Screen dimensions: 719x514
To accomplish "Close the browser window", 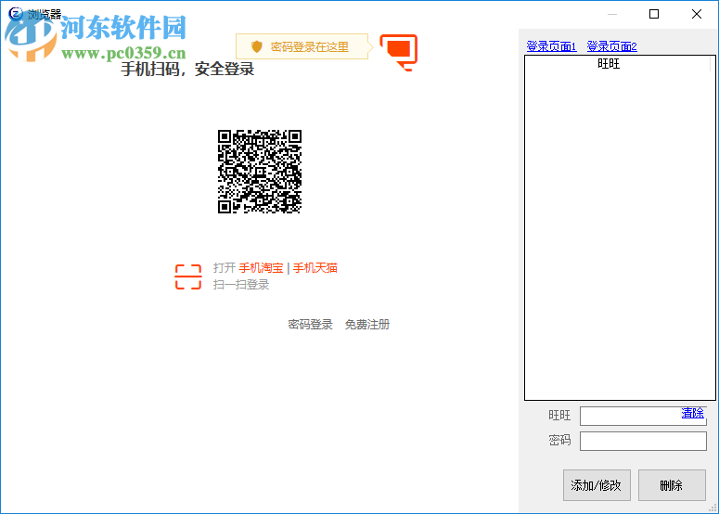I will [697, 14].
